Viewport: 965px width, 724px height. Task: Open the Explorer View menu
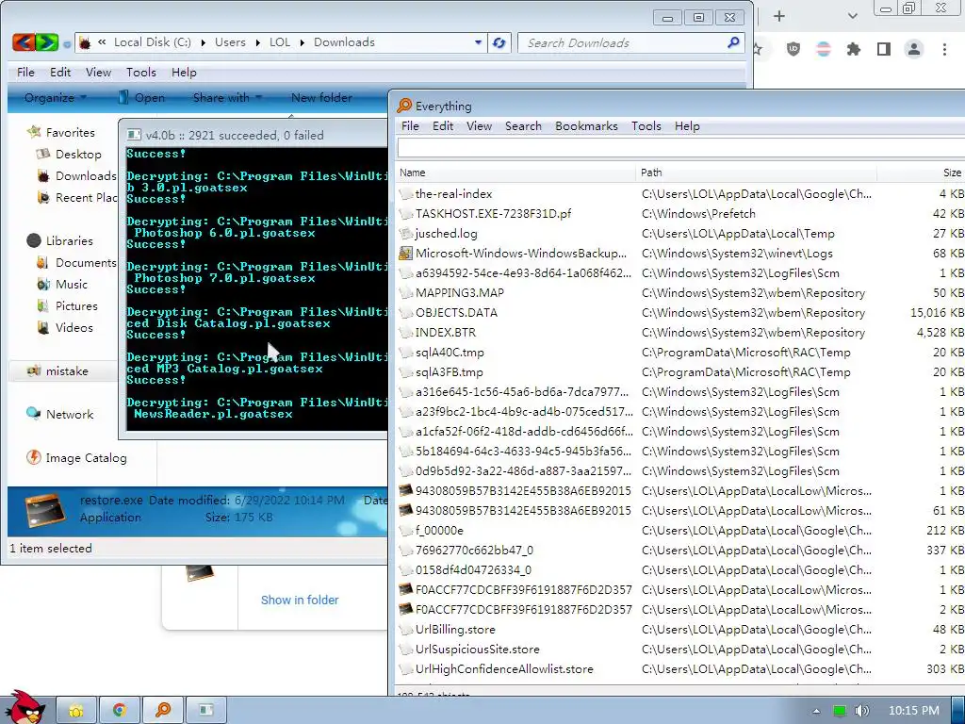coord(98,73)
